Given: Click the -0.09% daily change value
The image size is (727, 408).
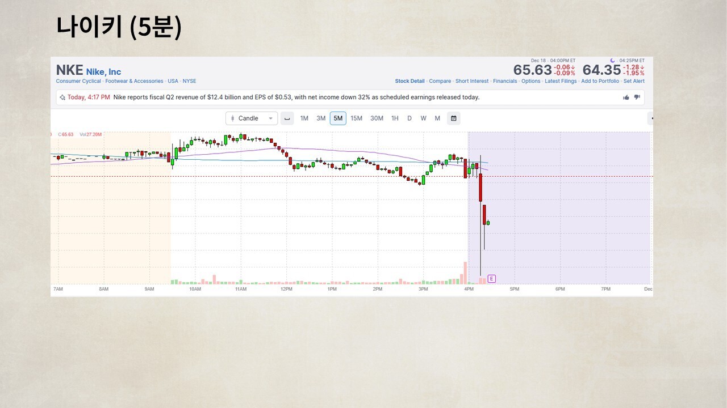Looking at the screenshot, I should click(x=565, y=74).
